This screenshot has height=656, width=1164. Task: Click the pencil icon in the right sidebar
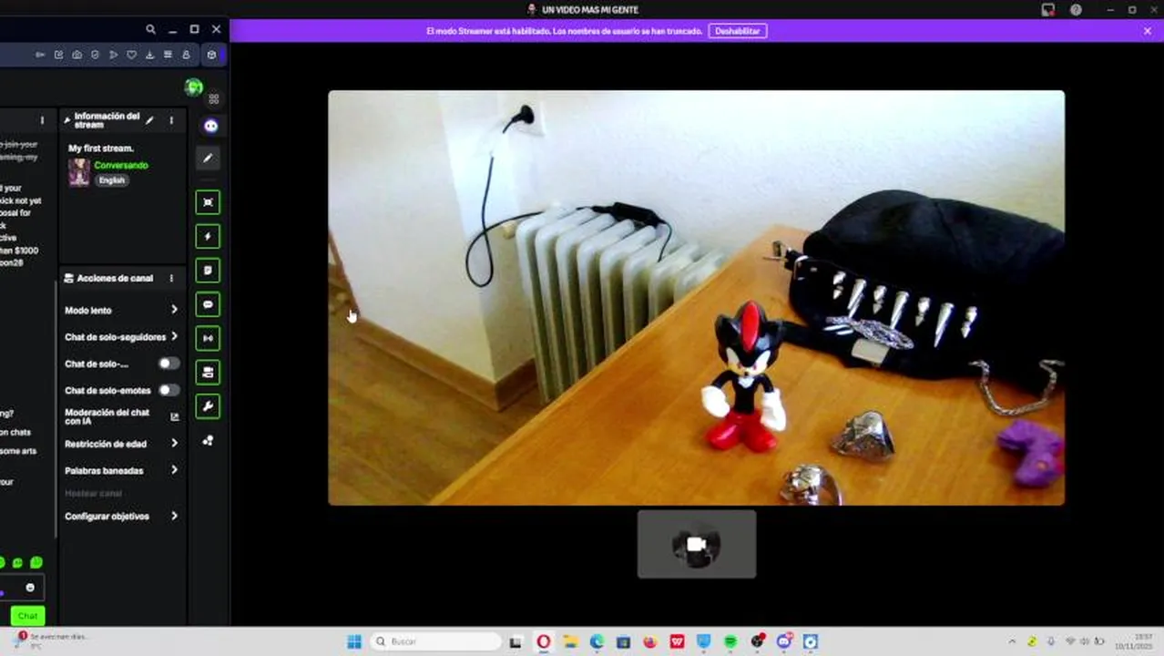tap(208, 159)
